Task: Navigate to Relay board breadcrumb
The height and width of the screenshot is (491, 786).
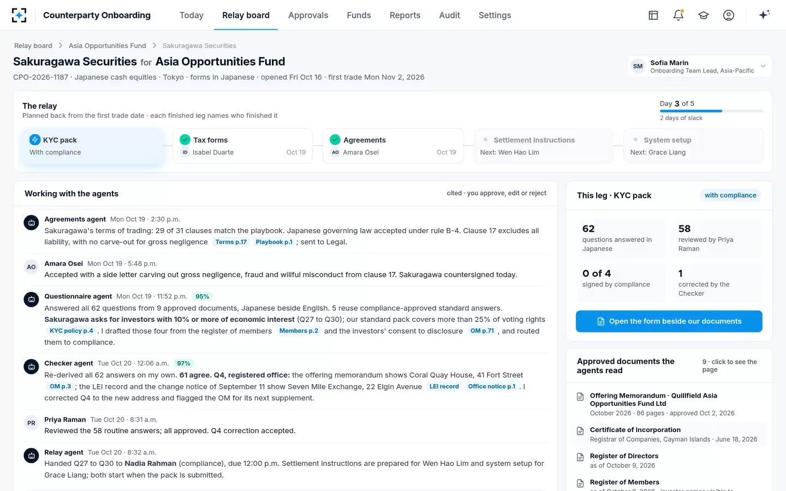Action: [33, 46]
